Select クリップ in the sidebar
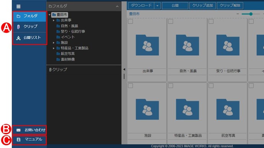 click(29, 27)
